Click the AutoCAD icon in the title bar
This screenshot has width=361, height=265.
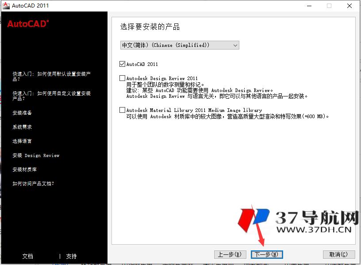click(5, 5)
